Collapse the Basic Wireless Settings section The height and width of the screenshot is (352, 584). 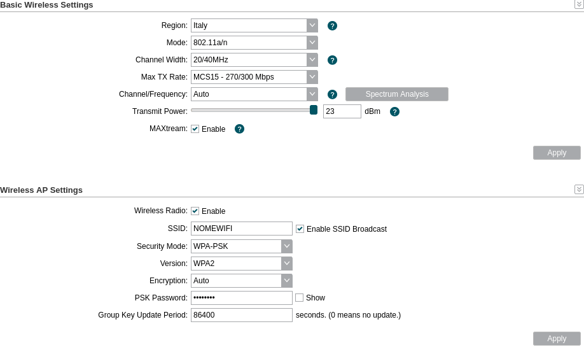coord(579,4)
